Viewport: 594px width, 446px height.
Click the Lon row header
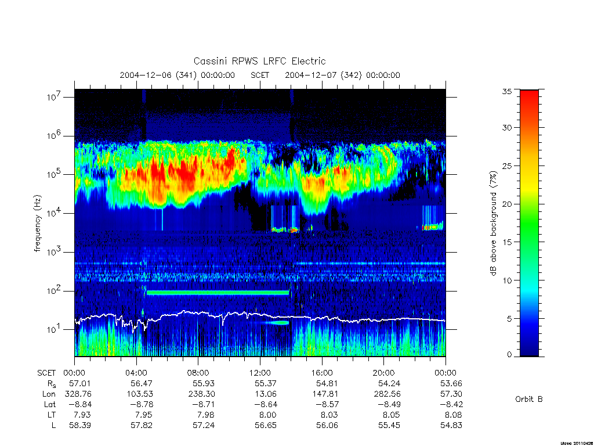[x=49, y=394]
